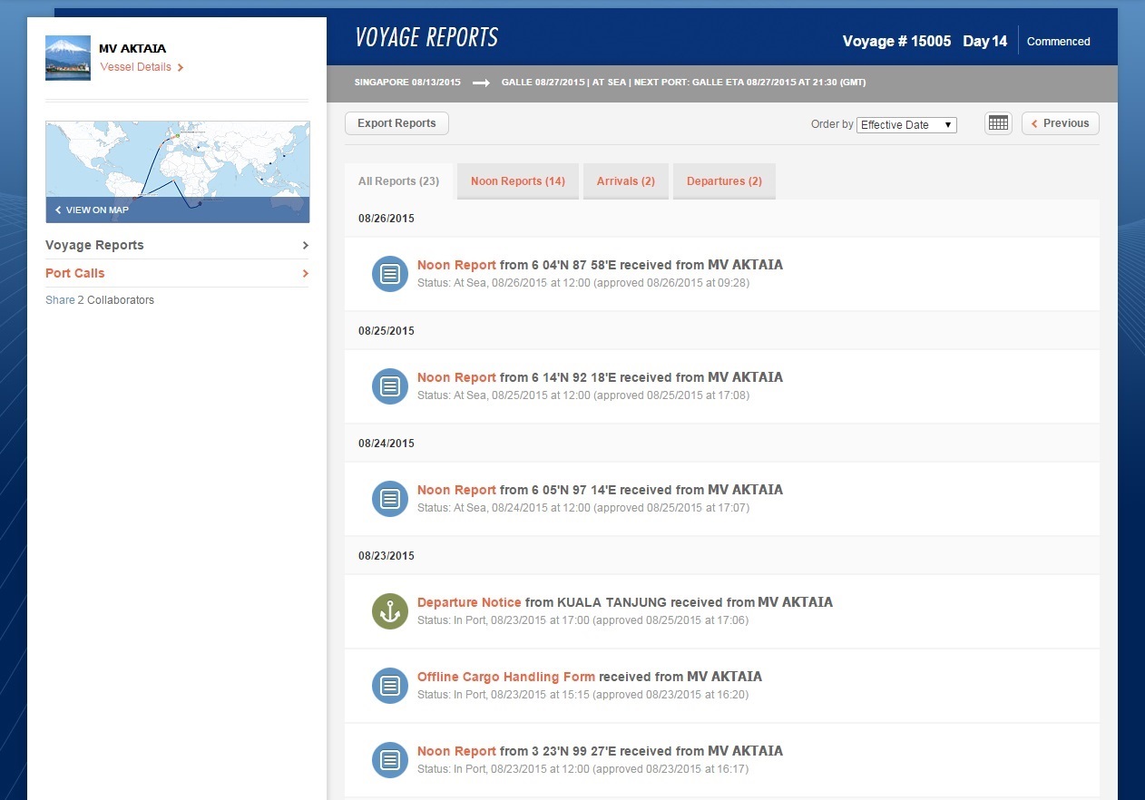The width and height of the screenshot is (1145, 800).
Task: Open the calendar view icon
Action: click(x=998, y=122)
